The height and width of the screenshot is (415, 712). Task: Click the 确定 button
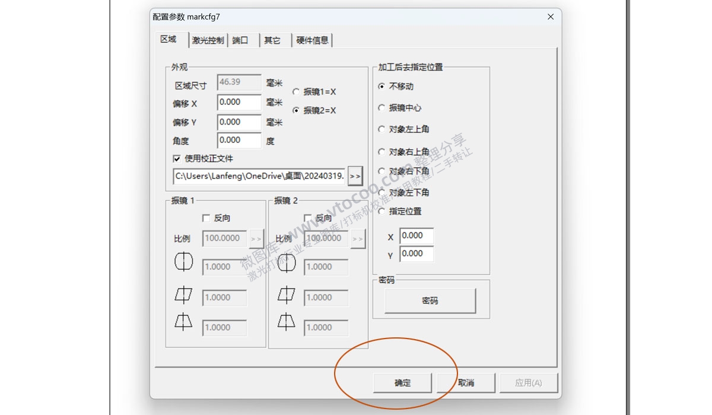(402, 382)
